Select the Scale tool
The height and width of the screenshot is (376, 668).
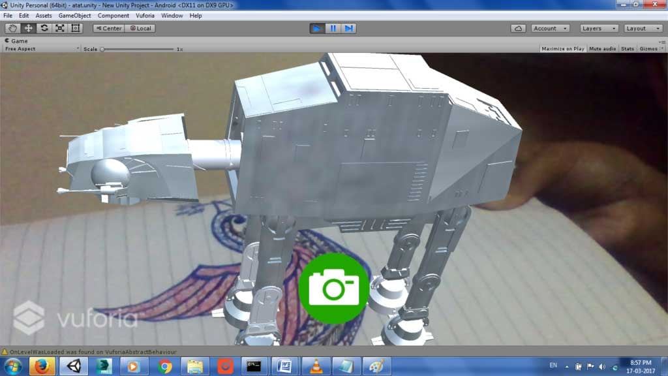(59, 28)
